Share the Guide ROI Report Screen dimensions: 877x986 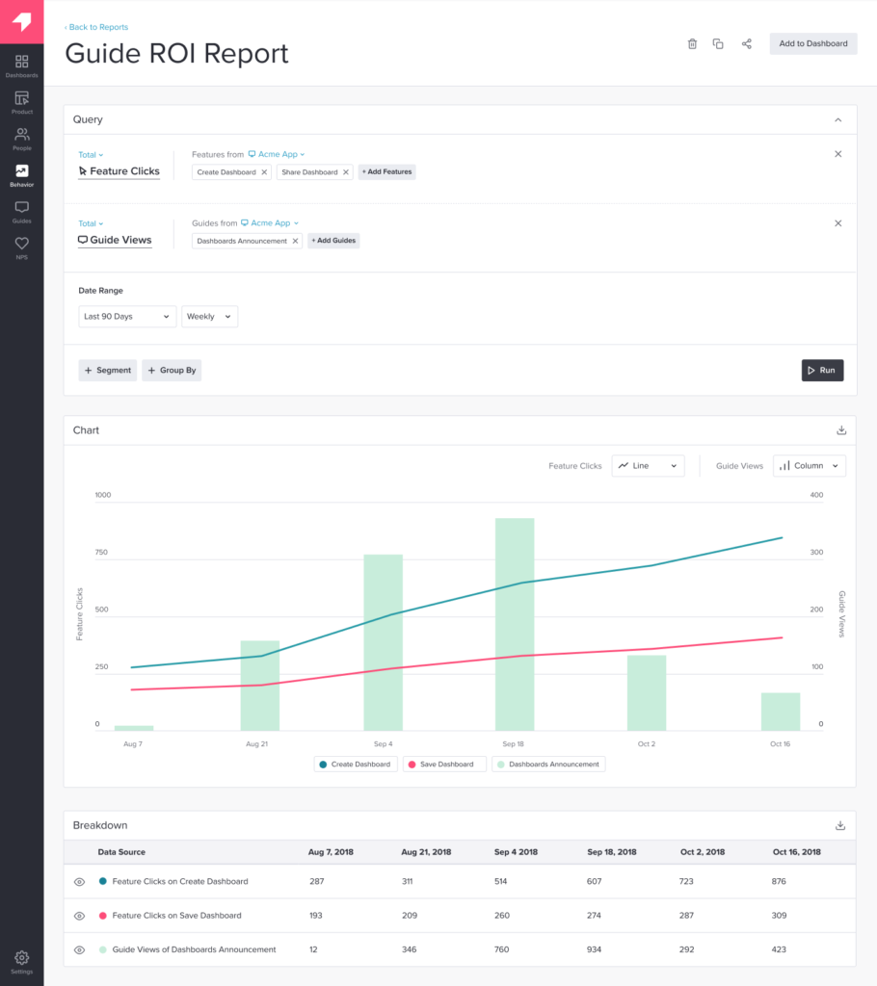746,43
